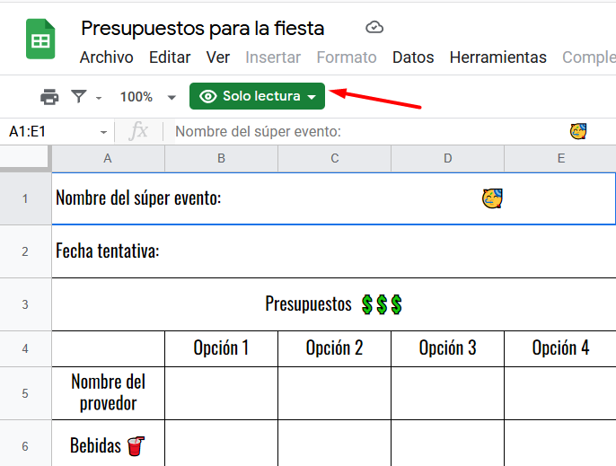The width and height of the screenshot is (616, 466).
Task: Print the spreadsheet using the printer icon
Action: point(49,97)
